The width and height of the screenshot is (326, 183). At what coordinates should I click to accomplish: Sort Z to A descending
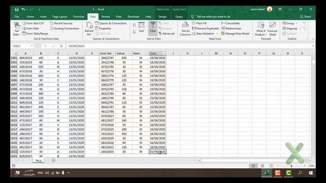coord(134,32)
